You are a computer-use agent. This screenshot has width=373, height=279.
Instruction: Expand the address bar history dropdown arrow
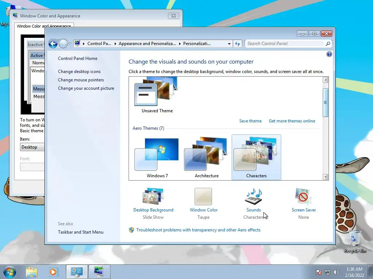coord(229,44)
